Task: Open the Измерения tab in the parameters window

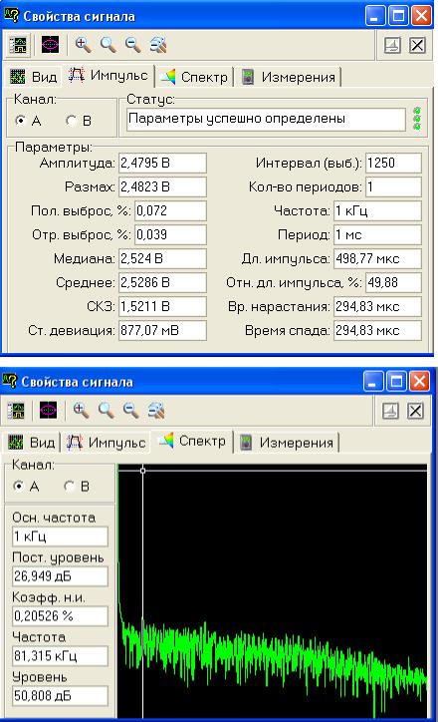Action: point(289,77)
